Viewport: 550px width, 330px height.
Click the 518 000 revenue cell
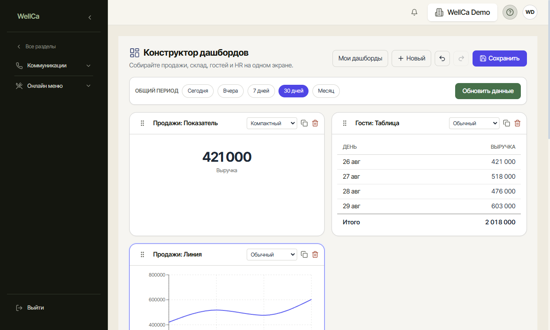[x=503, y=177]
